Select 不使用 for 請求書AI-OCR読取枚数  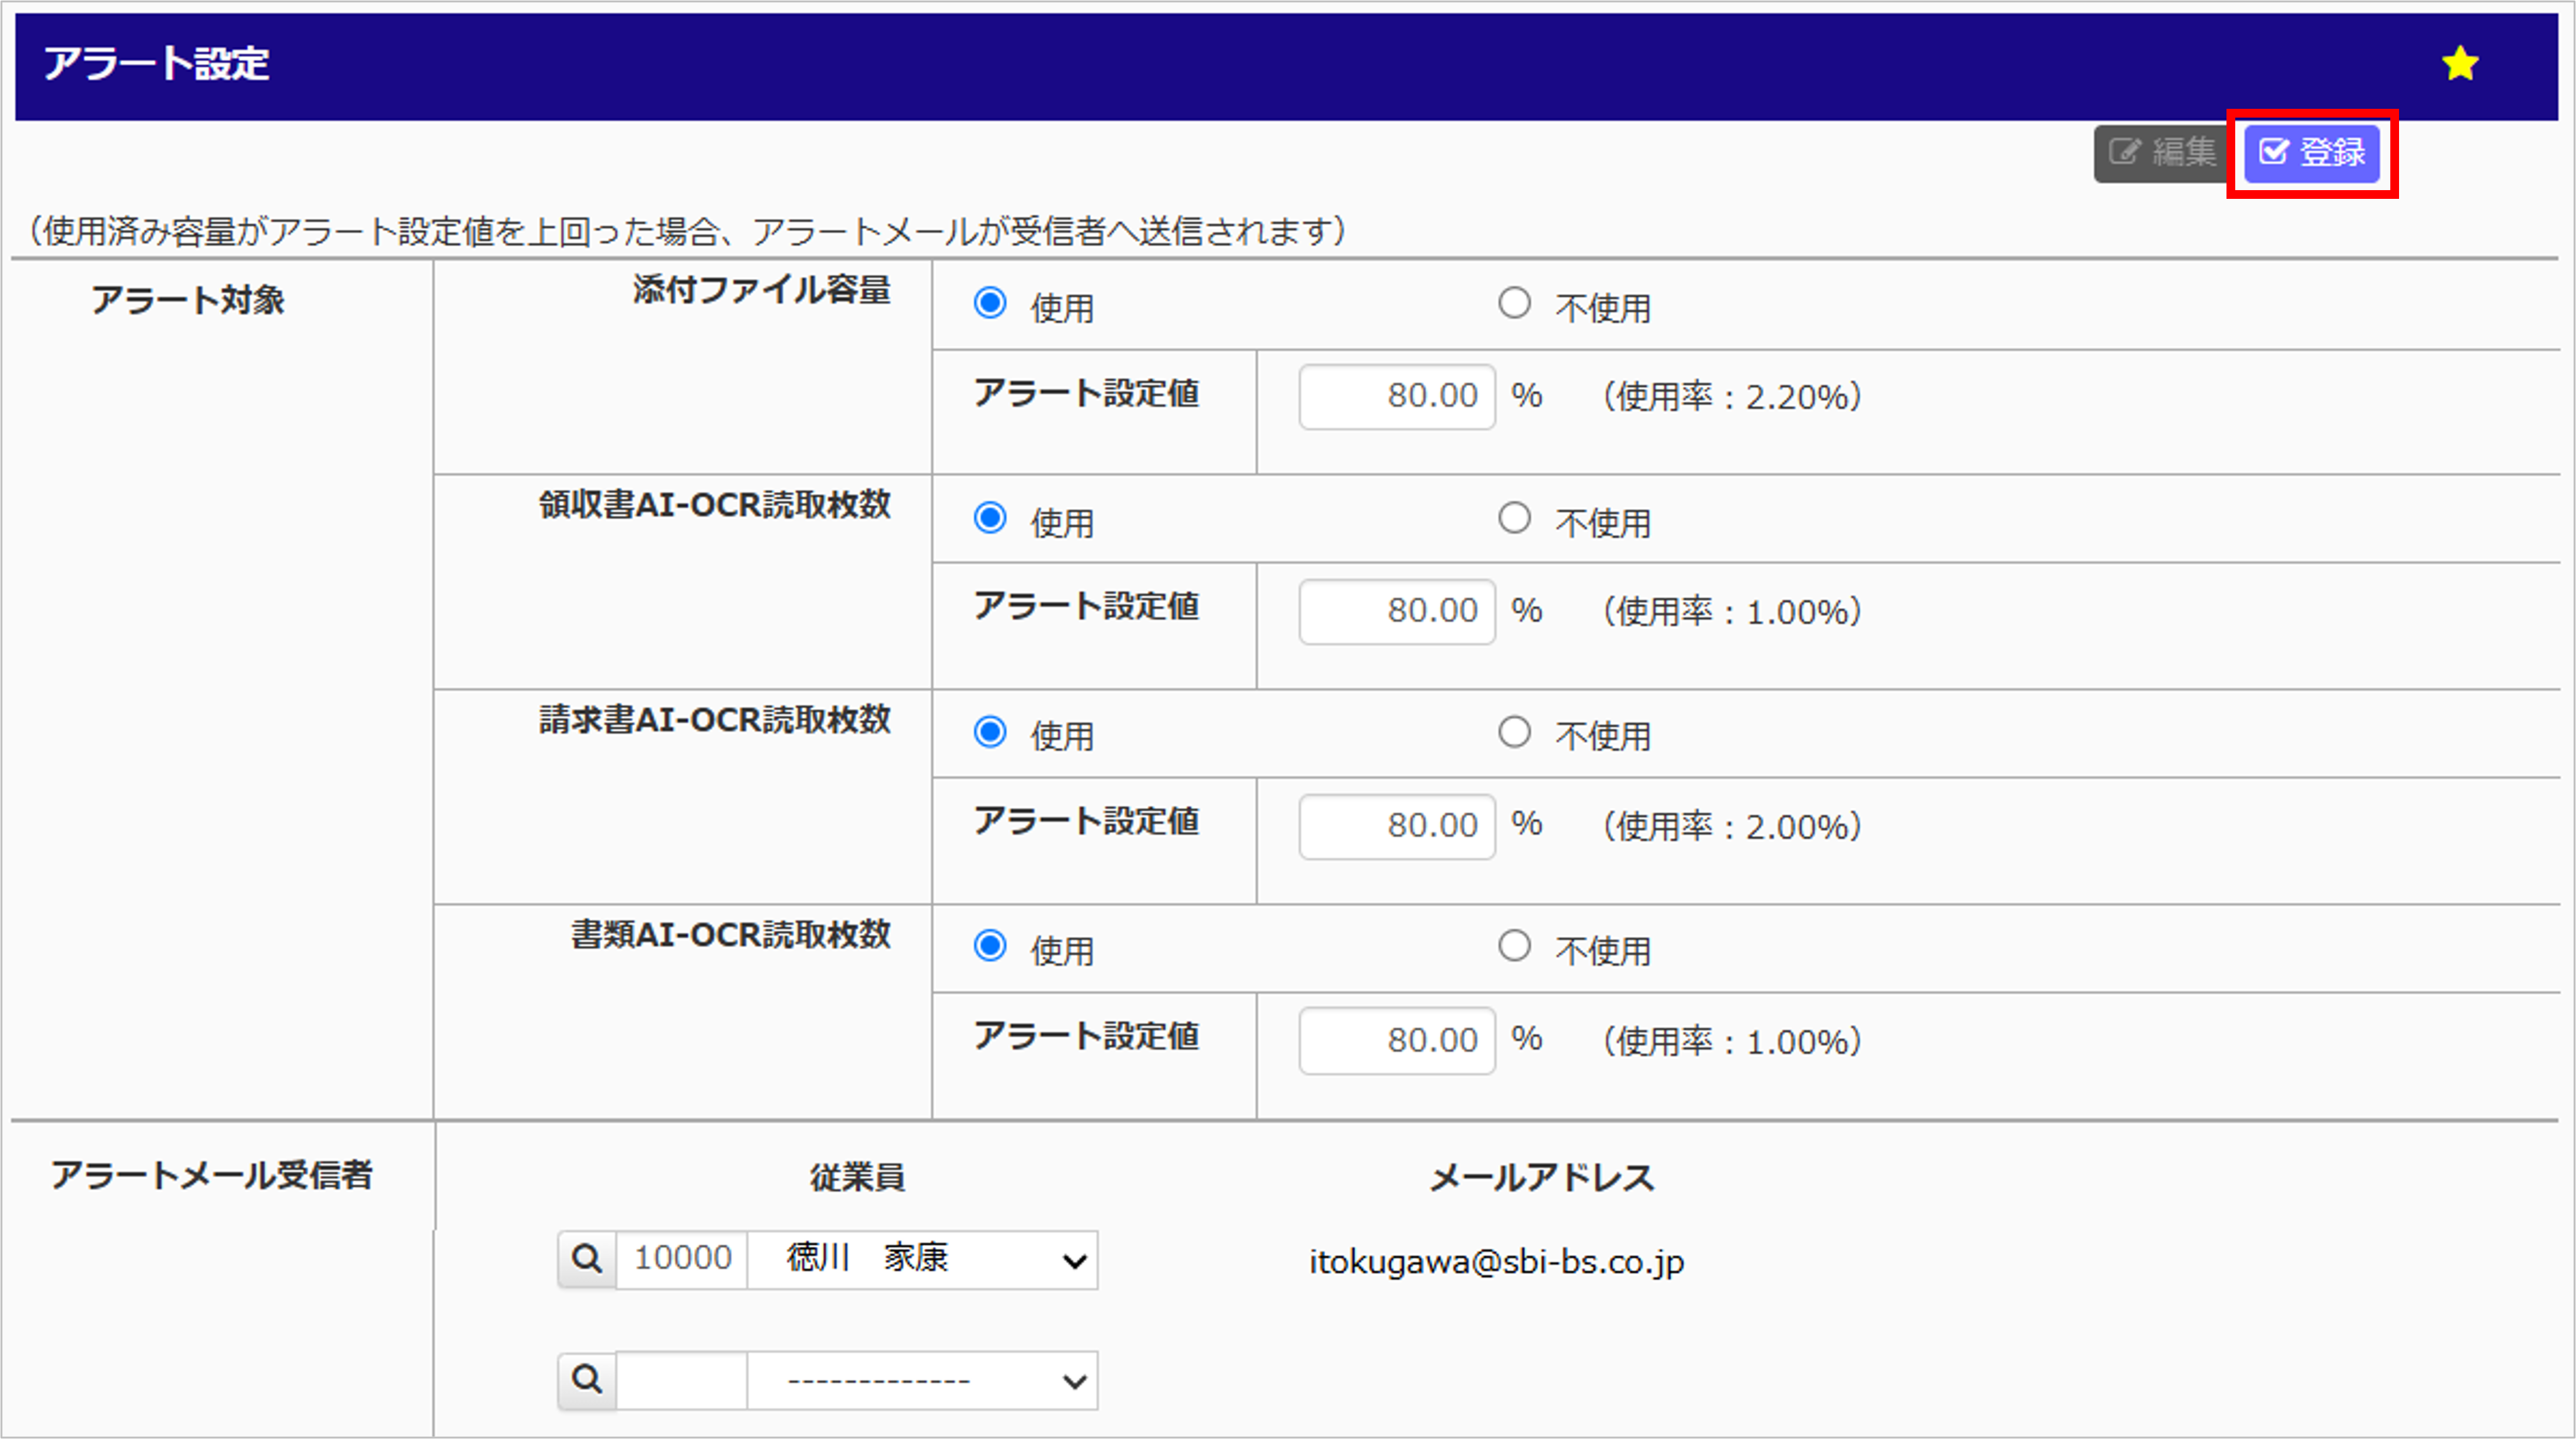1514,732
